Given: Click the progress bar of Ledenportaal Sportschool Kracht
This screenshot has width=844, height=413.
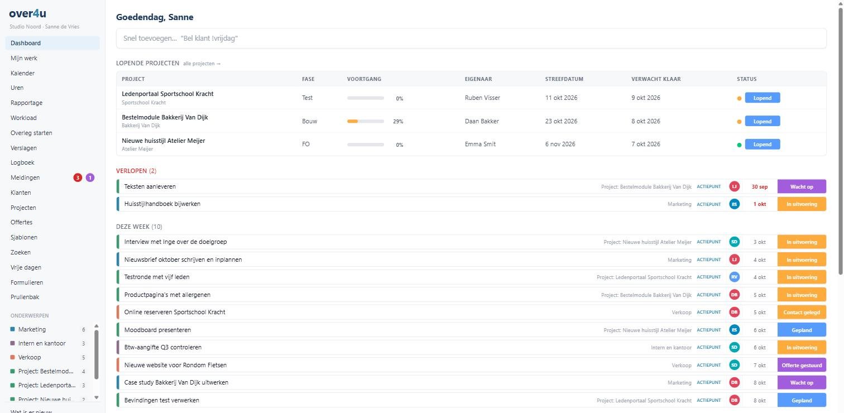Looking at the screenshot, I should tap(366, 98).
